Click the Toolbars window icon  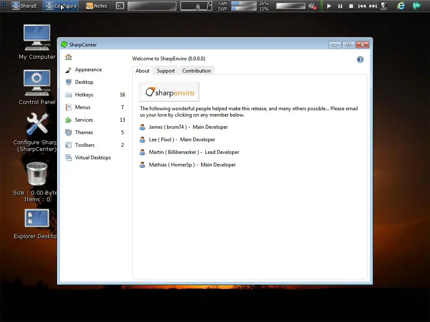tap(68, 145)
